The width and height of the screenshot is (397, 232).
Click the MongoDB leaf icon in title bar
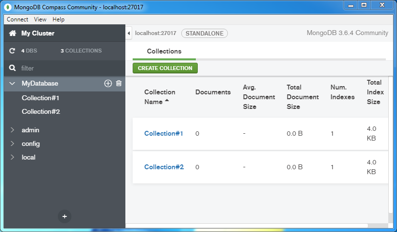[x=8, y=7]
